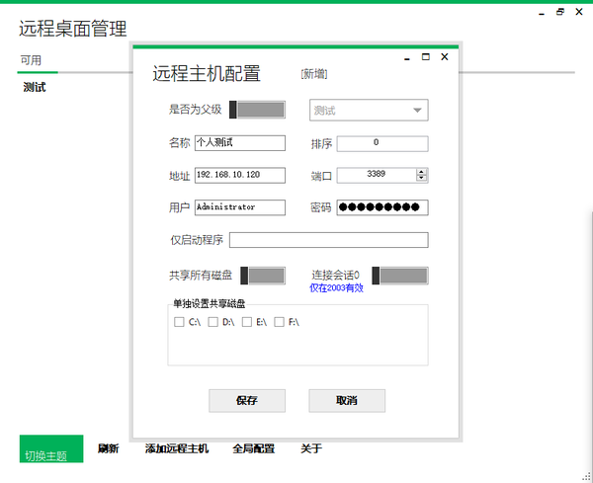Screen dimensions: 593x483
Task: Click the 端口 field showing 3389
Action: coord(382,175)
